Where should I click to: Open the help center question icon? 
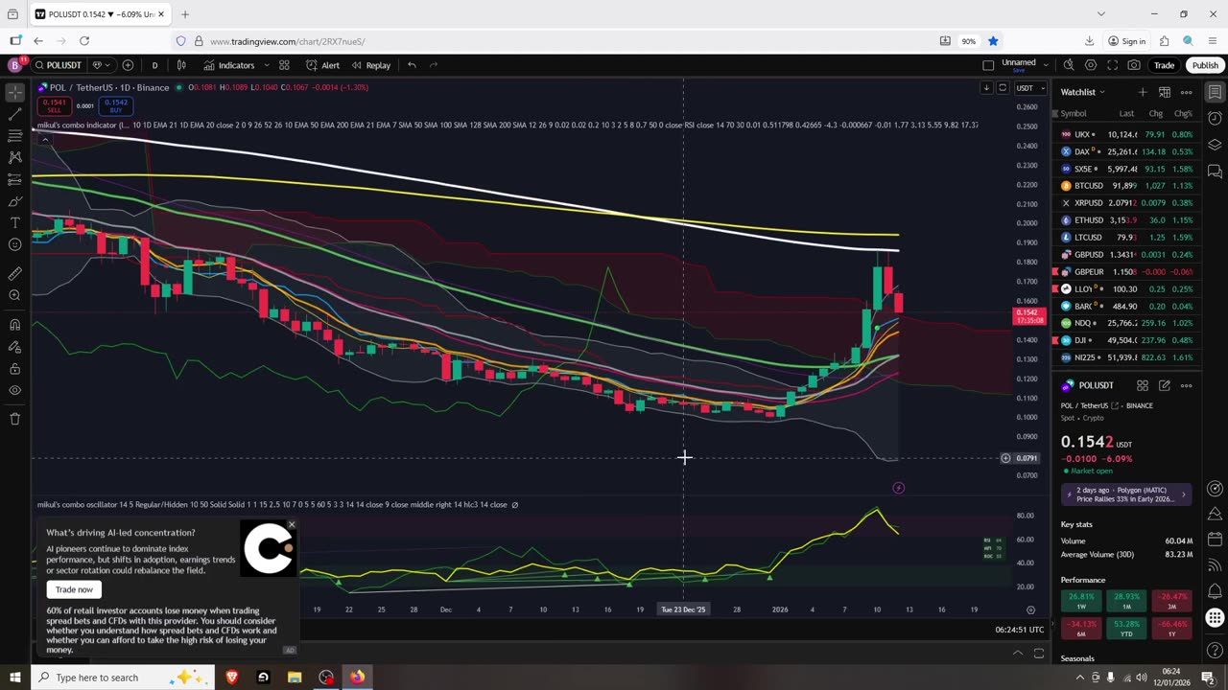1215,652
